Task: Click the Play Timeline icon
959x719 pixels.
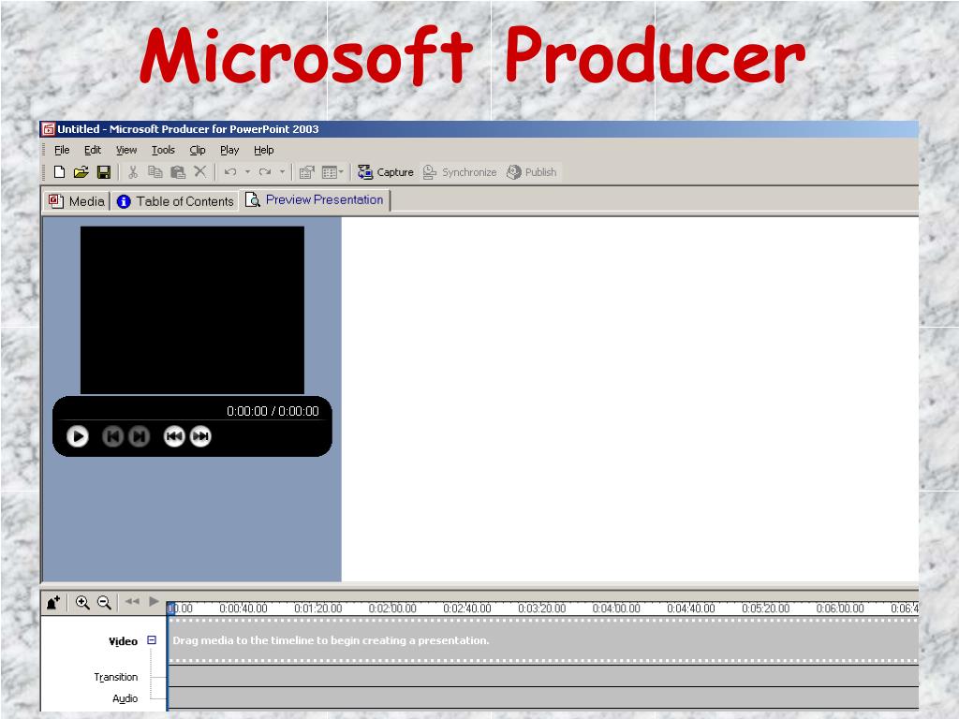Action: click(155, 602)
